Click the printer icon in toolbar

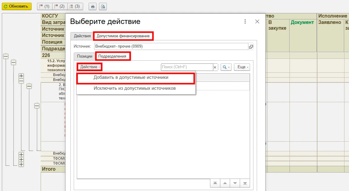point(93,6)
